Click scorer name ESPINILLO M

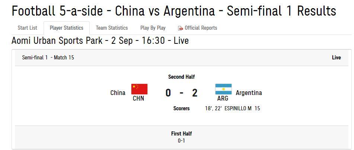pyautogui.click(x=238, y=108)
